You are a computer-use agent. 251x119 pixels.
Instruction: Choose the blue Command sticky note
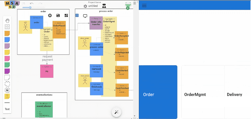pyautogui.click(x=7, y=40)
